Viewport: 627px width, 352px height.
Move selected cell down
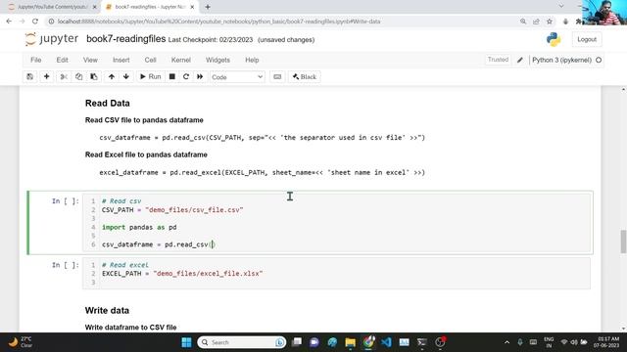[x=126, y=76]
